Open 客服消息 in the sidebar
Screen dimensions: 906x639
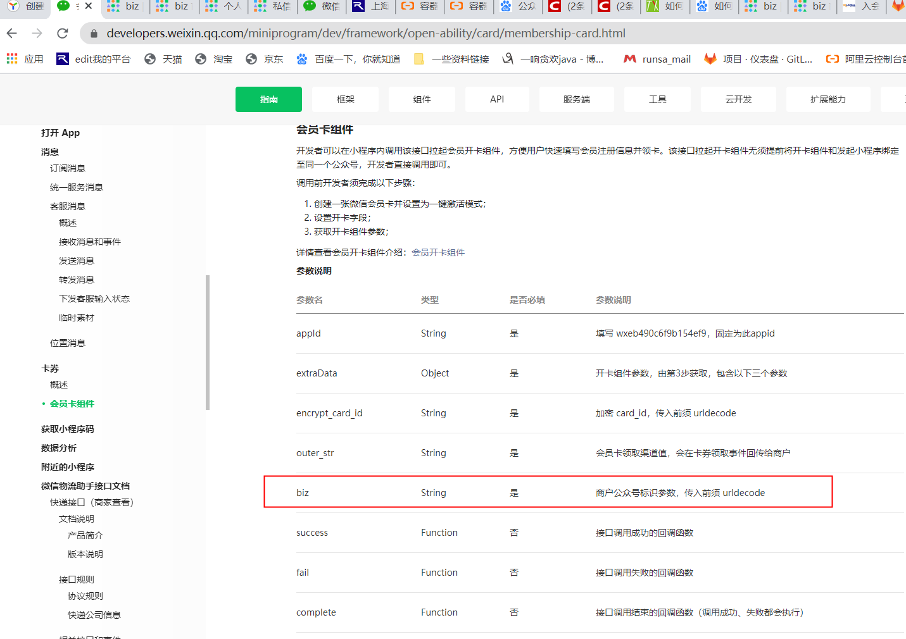click(68, 206)
